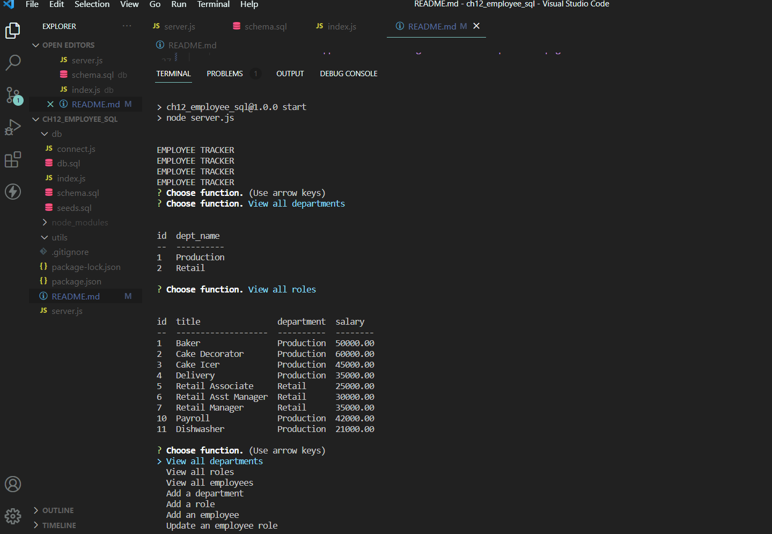Collapse the OPEN EDITORS section

click(35, 45)
